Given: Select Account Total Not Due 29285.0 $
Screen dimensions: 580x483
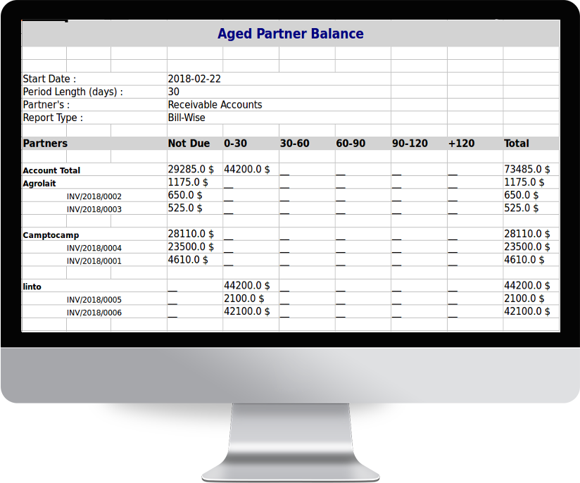Looking at the screenshot, I should (191, 169).
